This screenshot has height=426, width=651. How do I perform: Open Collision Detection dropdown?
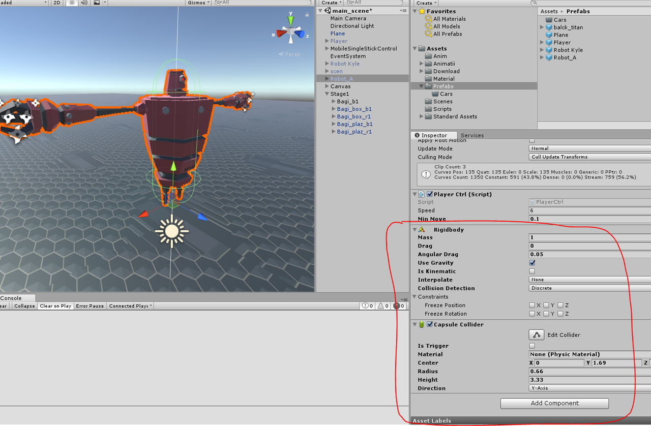589,288
